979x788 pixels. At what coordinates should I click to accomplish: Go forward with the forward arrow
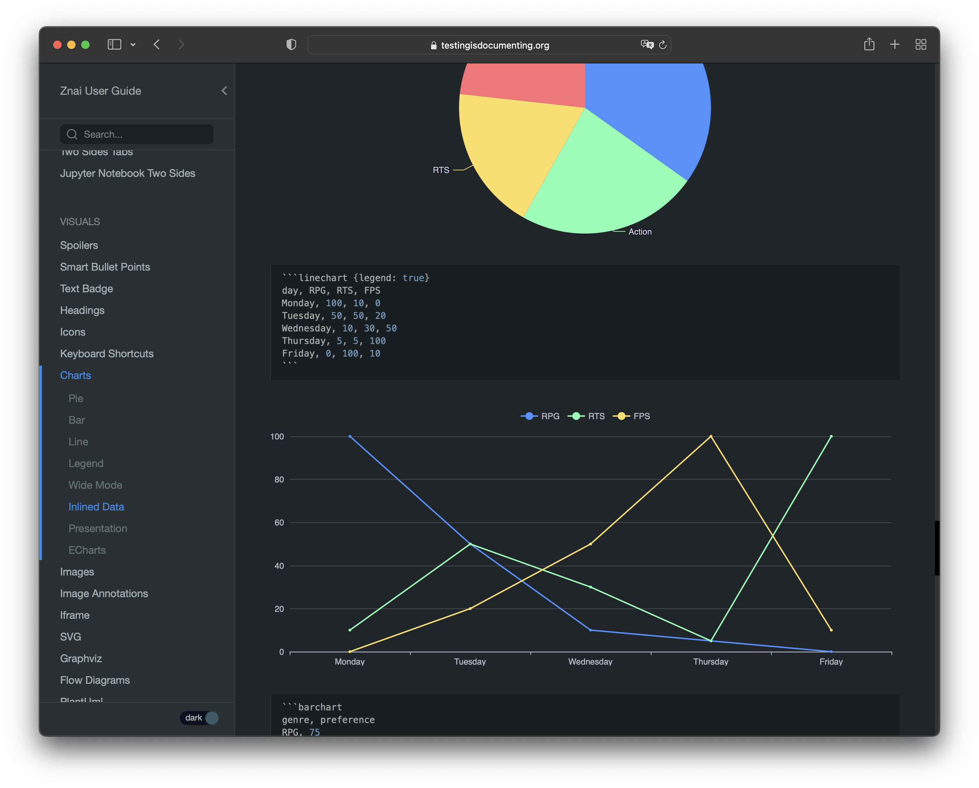click(181, 44)
